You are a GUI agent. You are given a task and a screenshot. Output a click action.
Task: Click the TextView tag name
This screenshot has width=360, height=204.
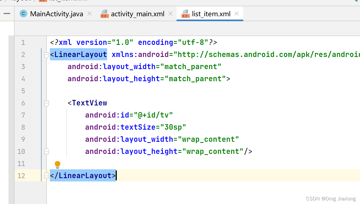tap(90, 103)
